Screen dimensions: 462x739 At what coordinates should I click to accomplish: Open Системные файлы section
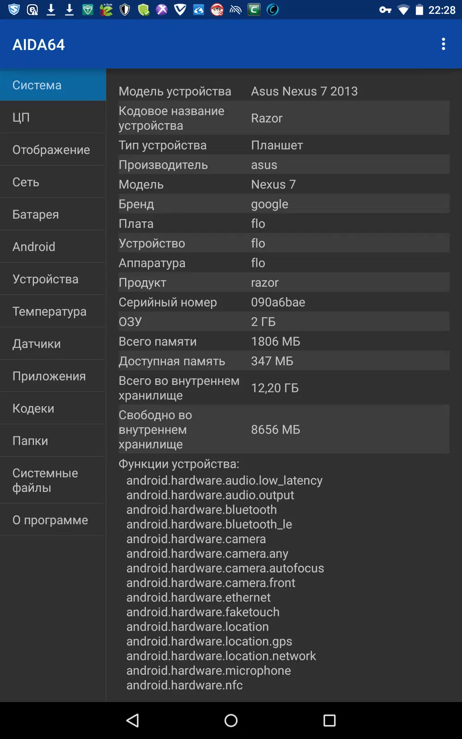click(x=53, y=480)
